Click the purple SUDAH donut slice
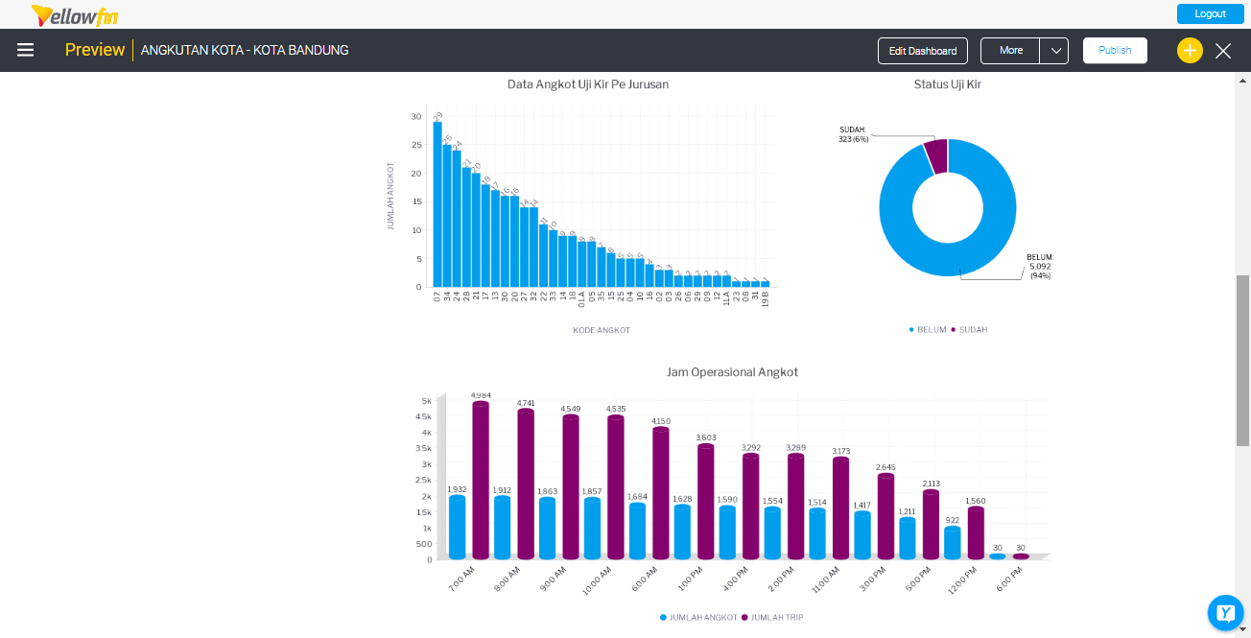 tap(936, 155)
